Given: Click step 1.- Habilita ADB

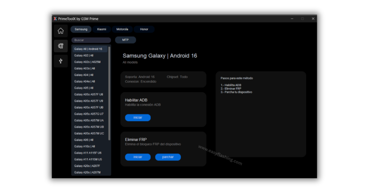Looking at the screenshot, I should 231,85.
